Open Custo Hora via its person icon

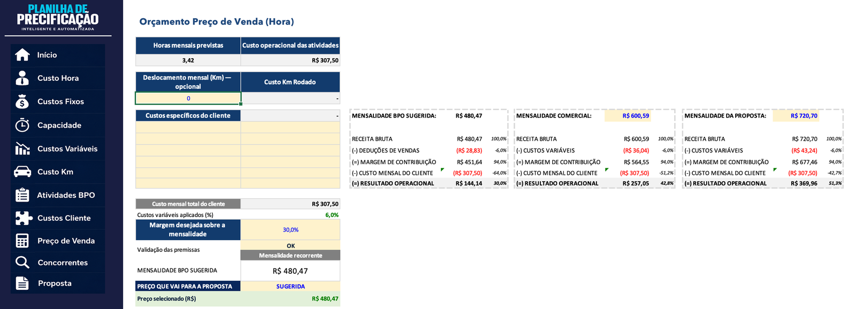(22, 78)
